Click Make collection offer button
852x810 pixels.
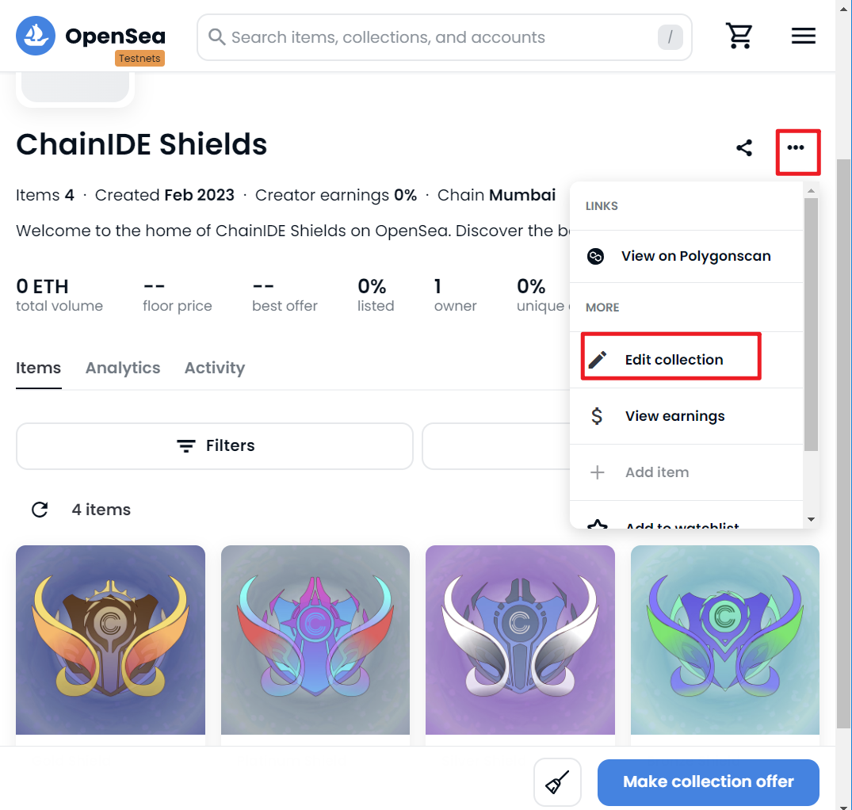pyautogui.click(x=708, y=782)
